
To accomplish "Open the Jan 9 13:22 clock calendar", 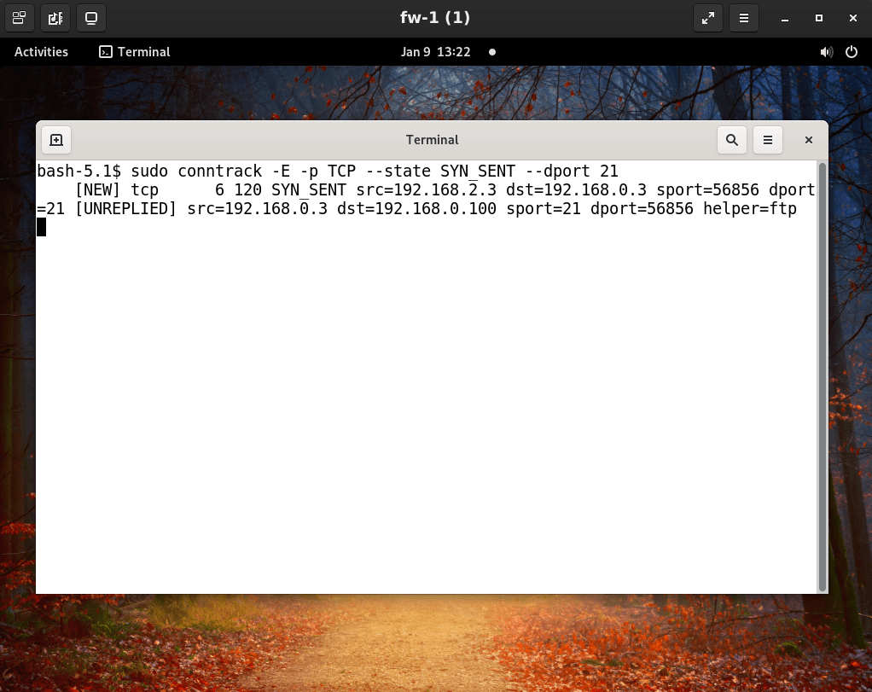I will pyautogui.click(x=435, y=52).
